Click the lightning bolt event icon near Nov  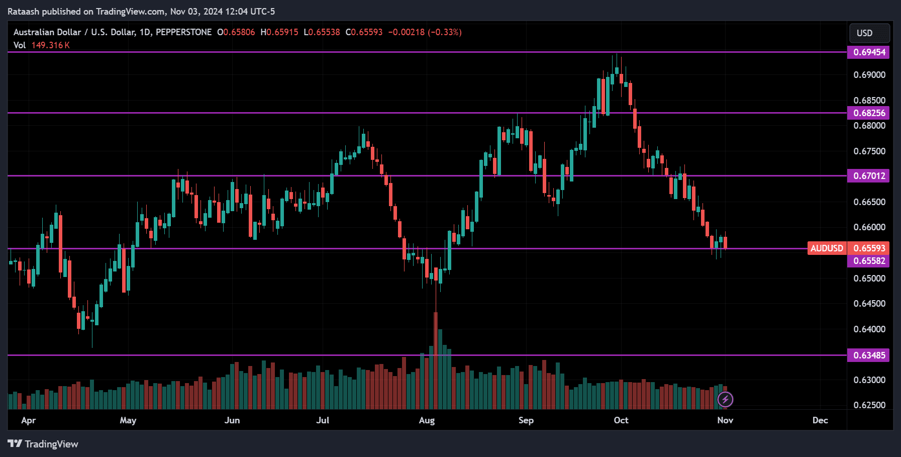(x=725, y=400)
